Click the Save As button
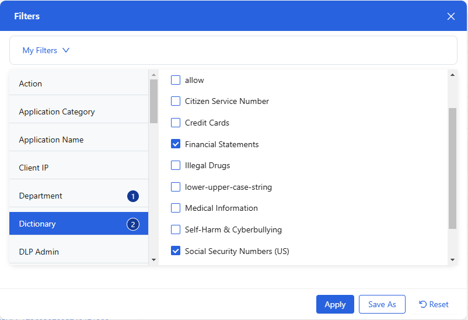Image resolution: width=468 pixels, height=320 pixels. tap(382, 304)
